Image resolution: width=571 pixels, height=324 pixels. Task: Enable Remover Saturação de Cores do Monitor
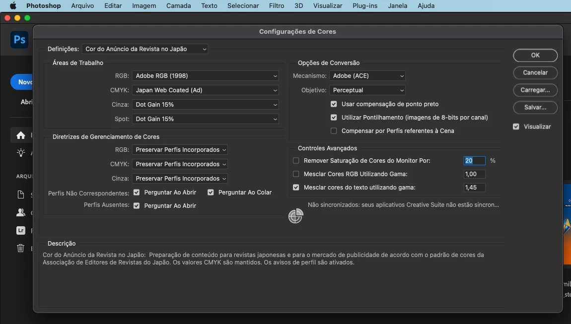click(296, 161)
